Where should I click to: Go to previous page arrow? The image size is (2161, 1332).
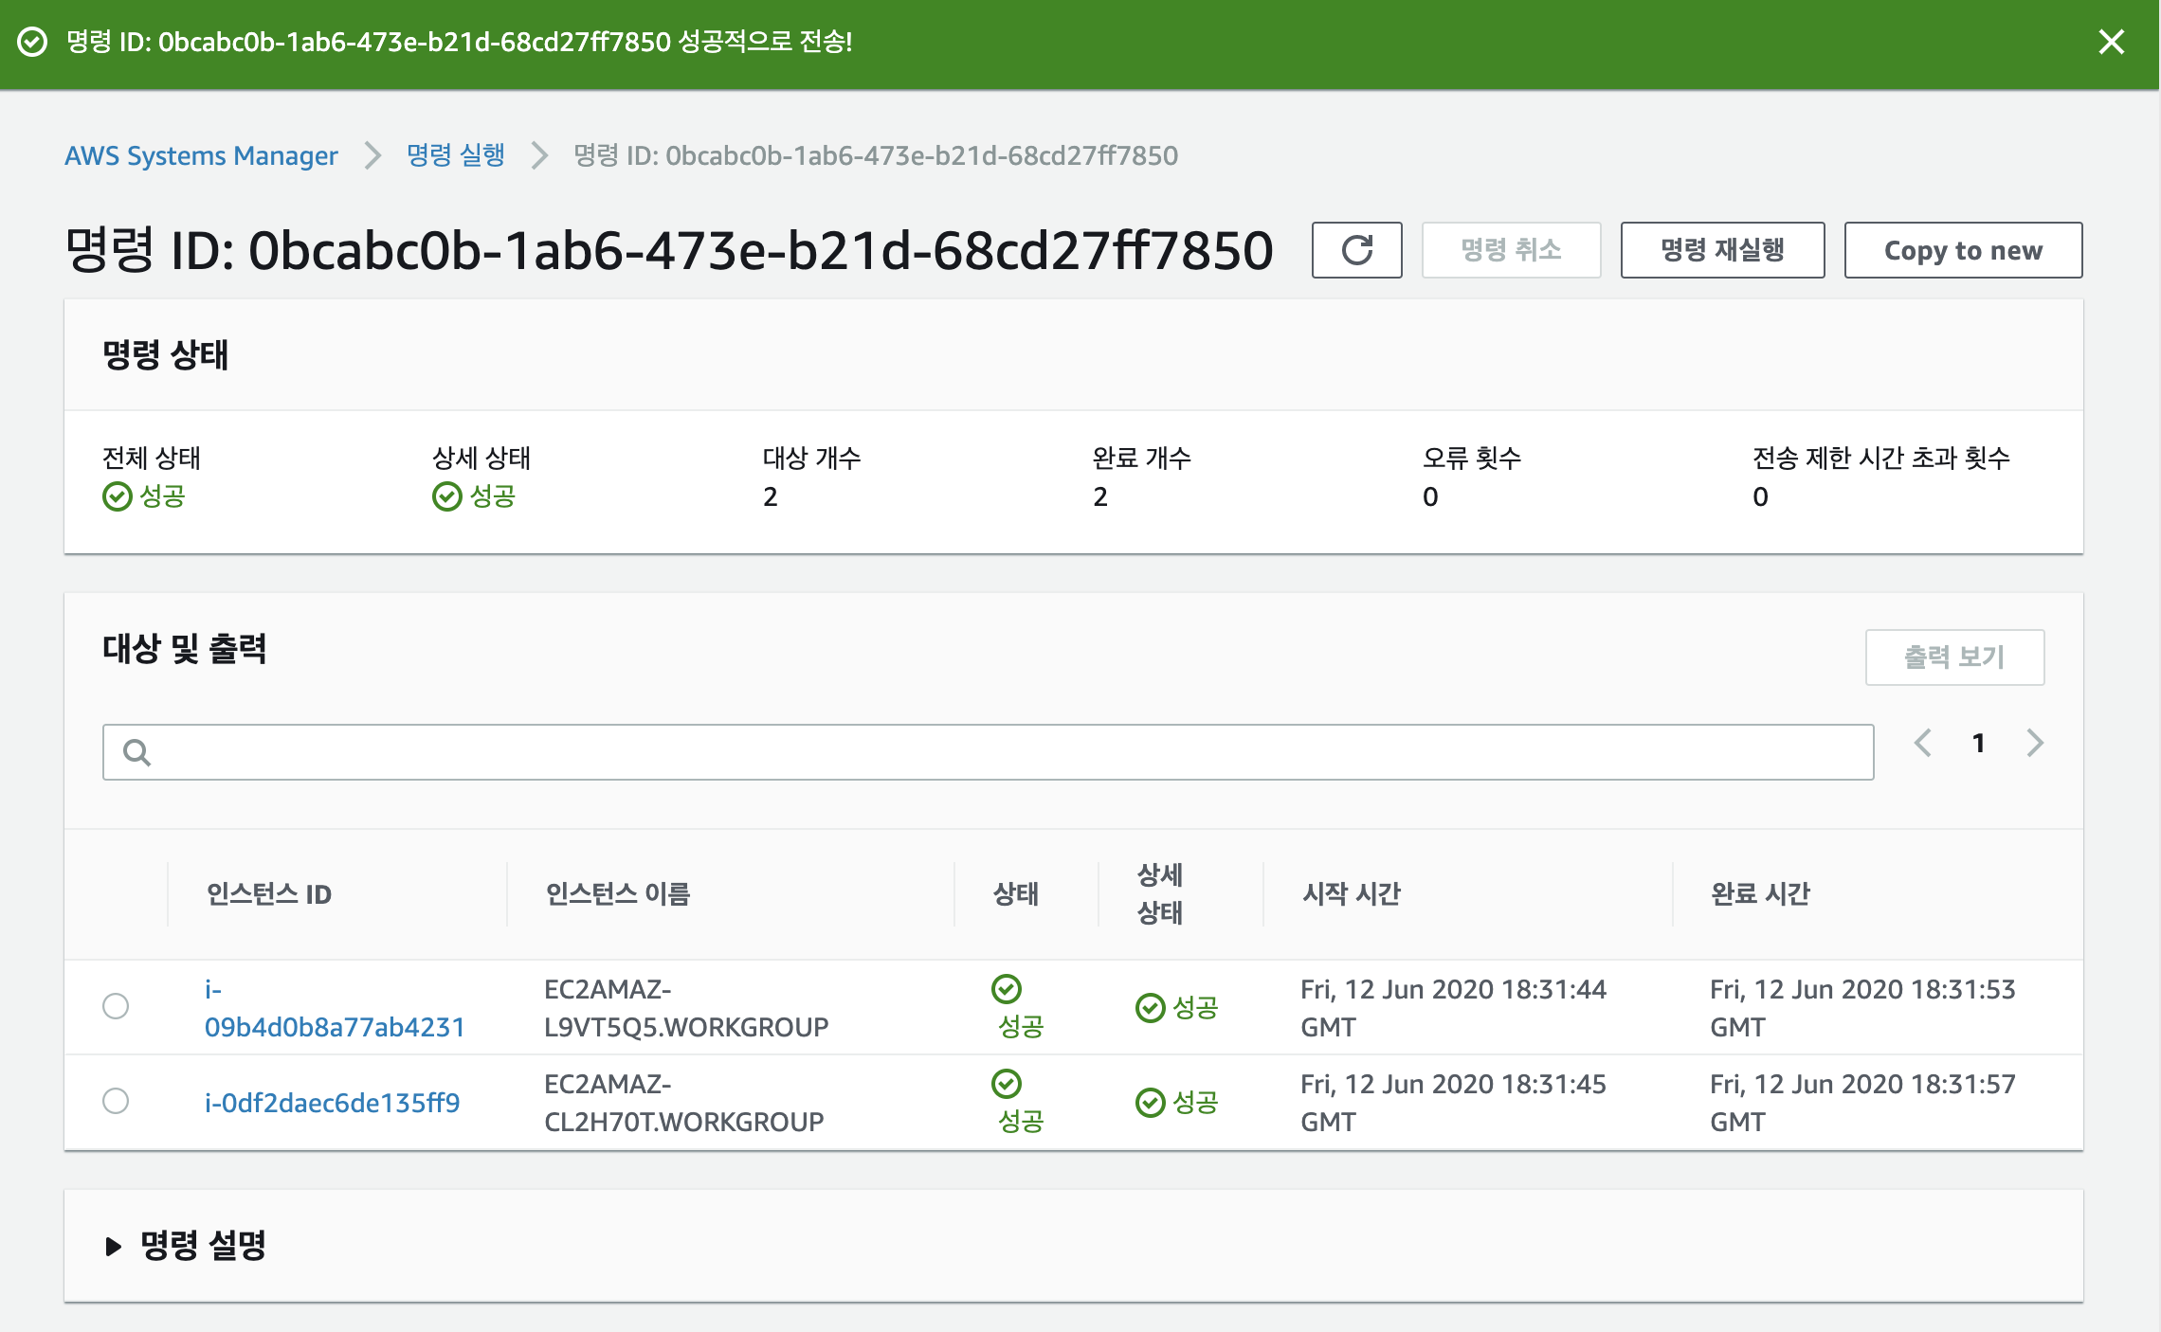coord(1922,743)
